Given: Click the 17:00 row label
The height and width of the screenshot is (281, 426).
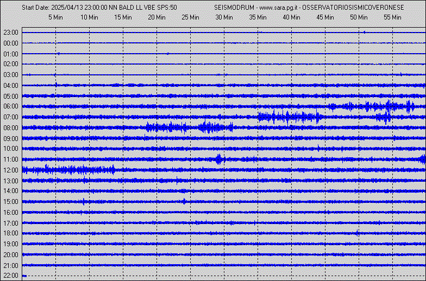Looking at the screenshot, I should pyautogui.click(x=11, y=223).
